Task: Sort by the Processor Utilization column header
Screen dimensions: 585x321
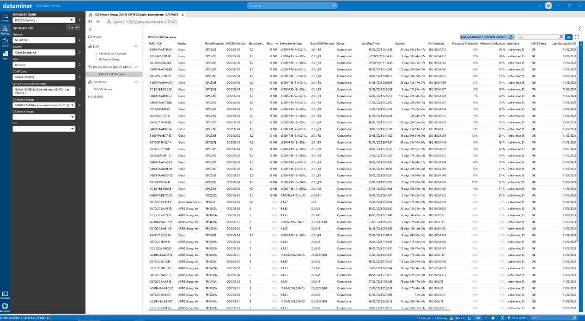Action: click(x=465, y=44)
